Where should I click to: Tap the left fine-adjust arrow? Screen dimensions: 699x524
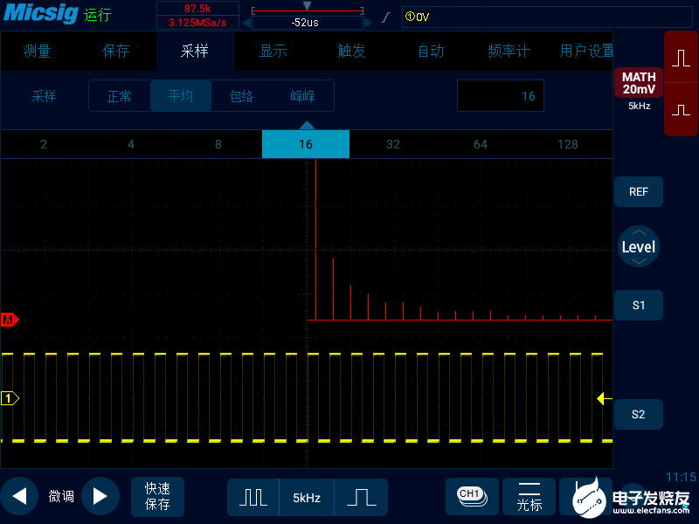[x=19, y=496]
